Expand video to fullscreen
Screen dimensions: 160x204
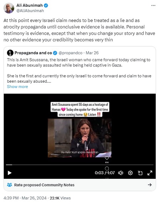(x=150, y=173)
